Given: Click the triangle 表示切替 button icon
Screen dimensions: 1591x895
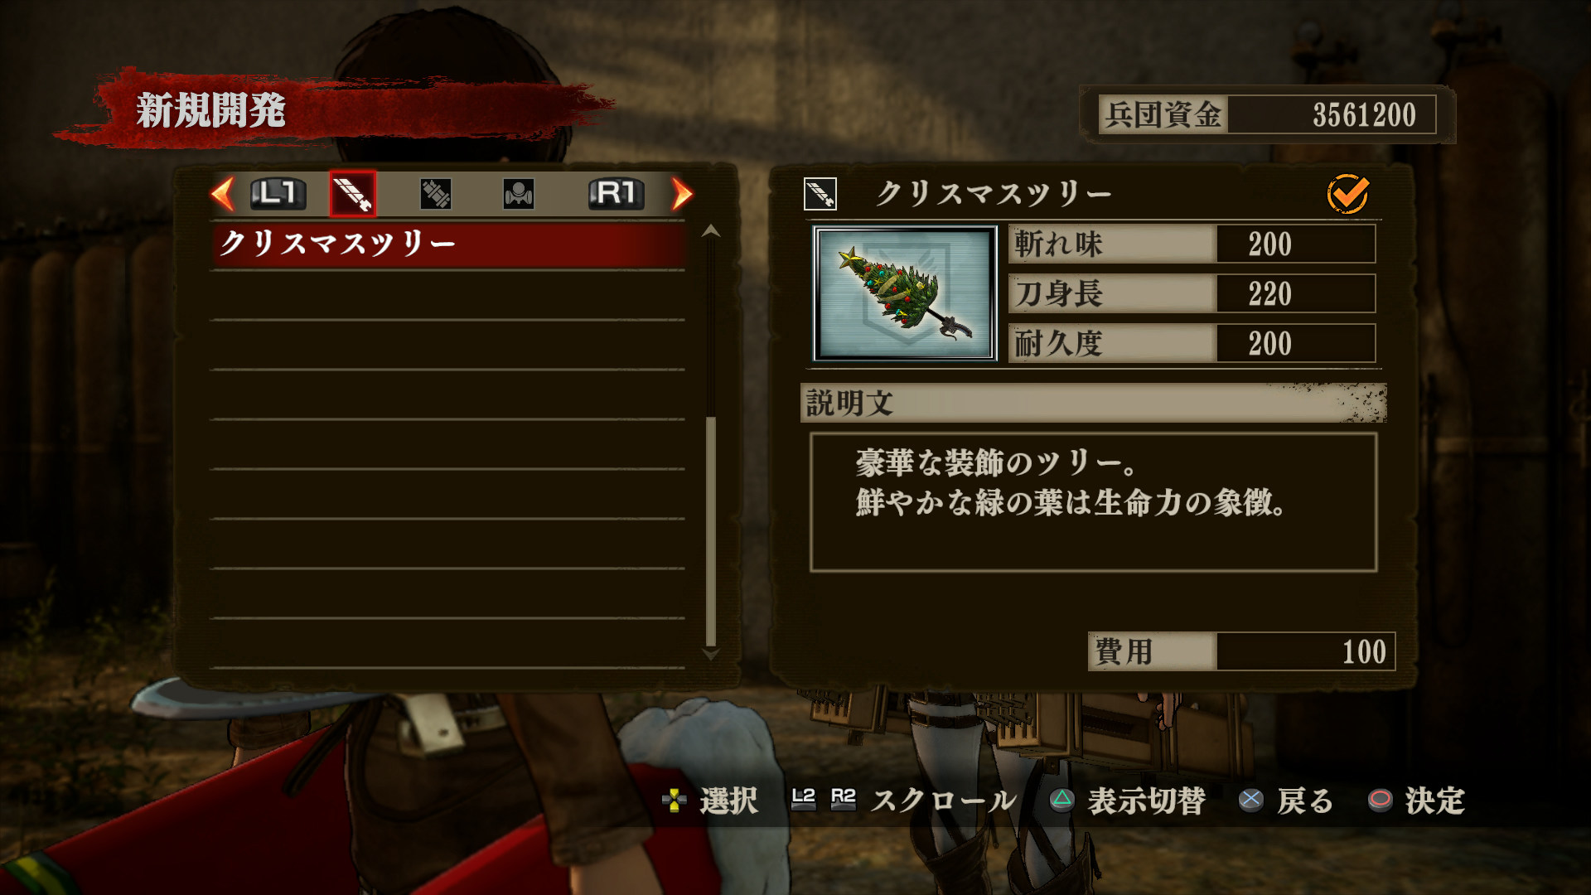Looking at the screenshot, I should point(1061,800).
